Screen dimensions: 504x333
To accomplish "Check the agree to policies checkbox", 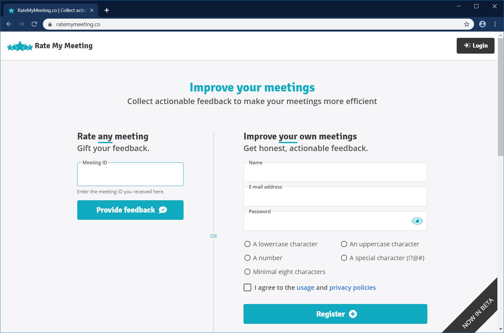I will [x=248, y=288].
